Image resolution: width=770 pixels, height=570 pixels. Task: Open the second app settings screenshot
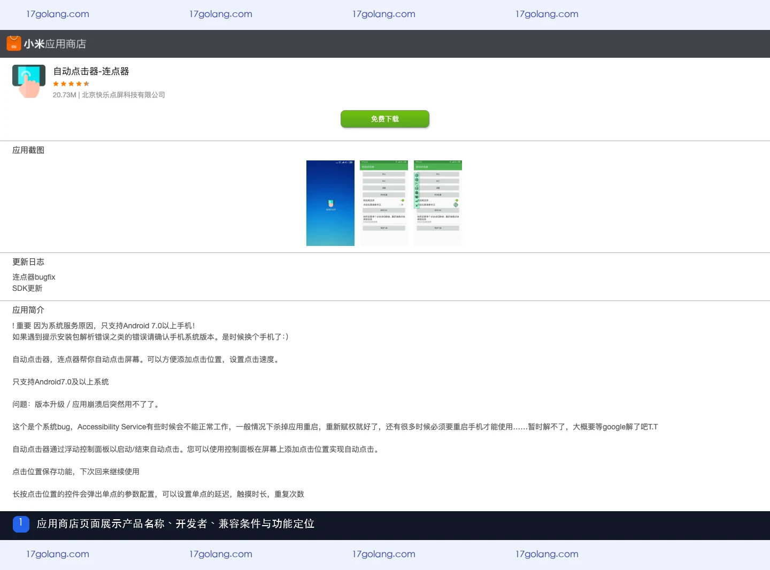pyautogui.click(x=384, y=203)
